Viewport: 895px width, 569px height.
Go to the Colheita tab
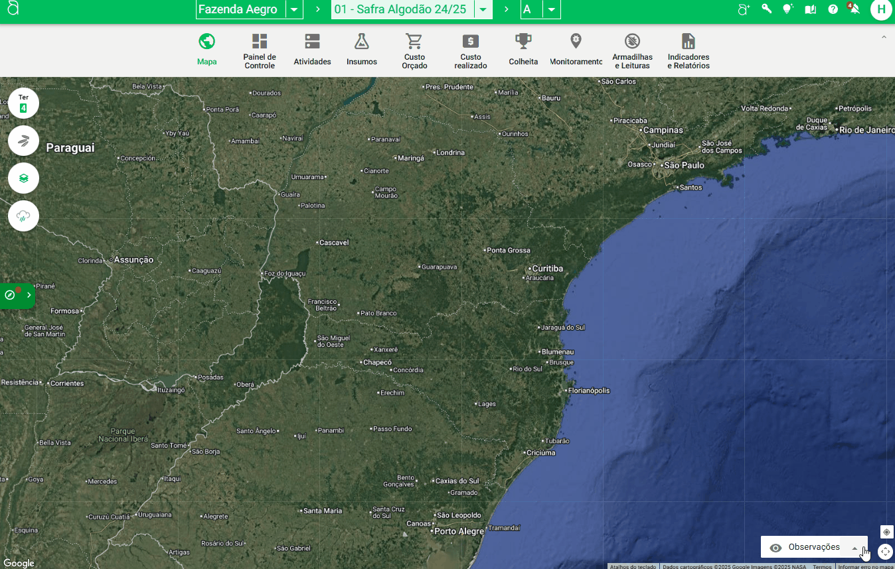coord(523,50)
